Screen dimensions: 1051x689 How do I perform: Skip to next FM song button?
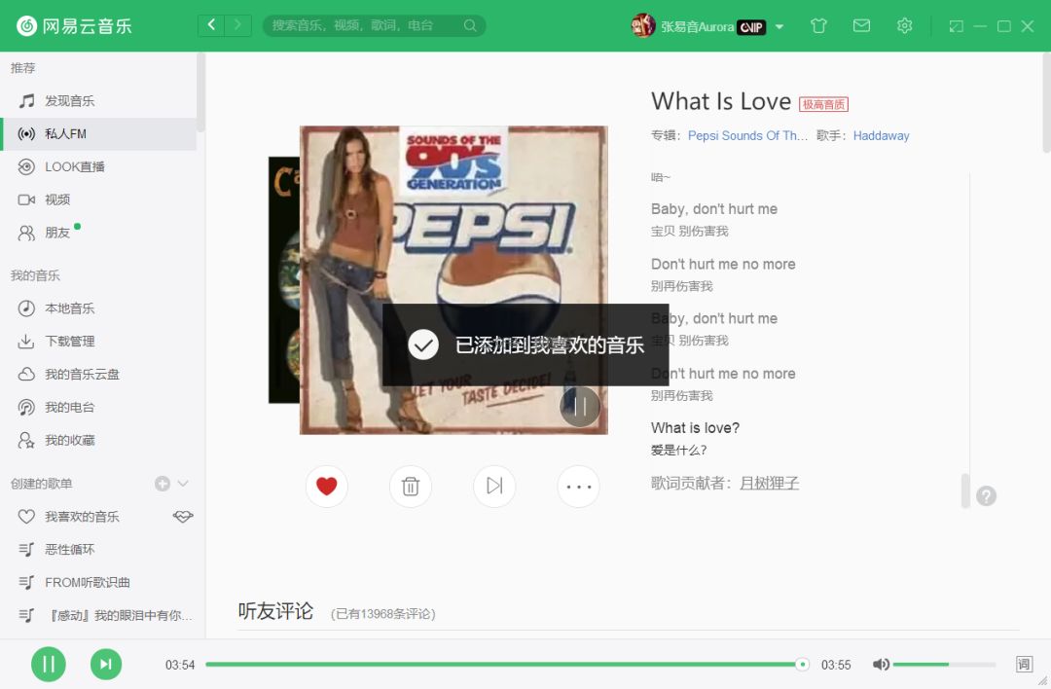point(494,486)
